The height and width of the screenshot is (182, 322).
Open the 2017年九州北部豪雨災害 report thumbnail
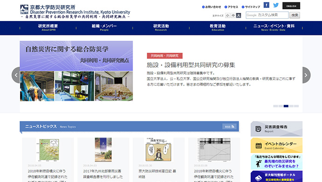tap(103, 150)
